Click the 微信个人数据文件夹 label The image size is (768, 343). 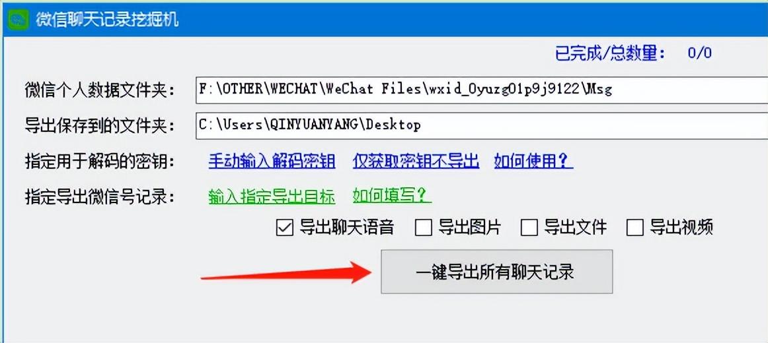(99, 90)
